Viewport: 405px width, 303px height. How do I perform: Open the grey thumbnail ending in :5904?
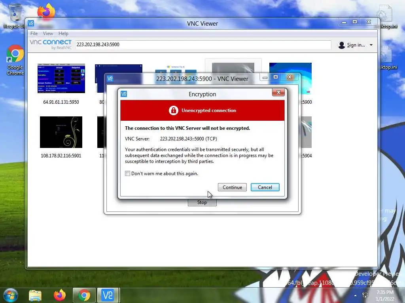[x=306, y=132]
